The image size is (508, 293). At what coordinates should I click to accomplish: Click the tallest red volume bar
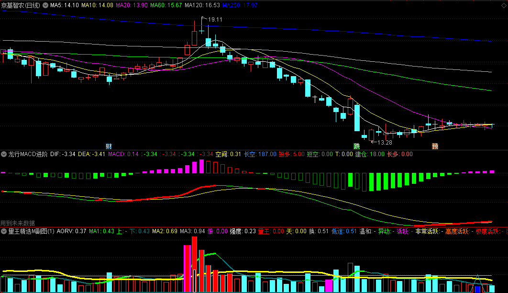[194, 264]
